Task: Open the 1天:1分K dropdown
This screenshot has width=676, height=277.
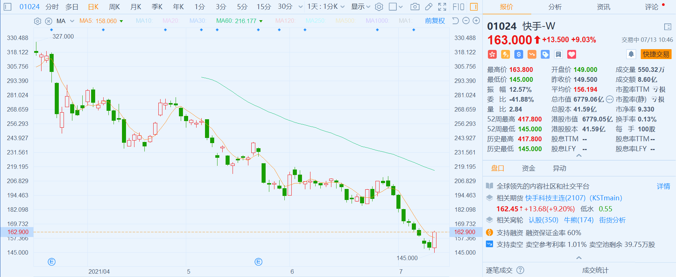Action: pyautogui.click(x=326, y=7)
